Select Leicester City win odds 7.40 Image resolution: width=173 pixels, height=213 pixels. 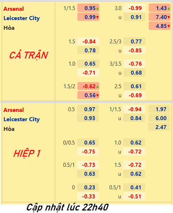(159, 17)
